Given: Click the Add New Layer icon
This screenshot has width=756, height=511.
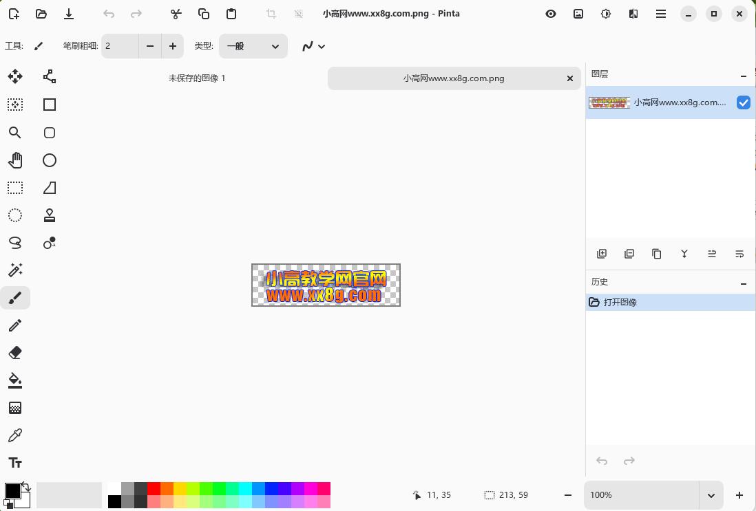Looking at the screenshot, I should click(x=601, y=254).
